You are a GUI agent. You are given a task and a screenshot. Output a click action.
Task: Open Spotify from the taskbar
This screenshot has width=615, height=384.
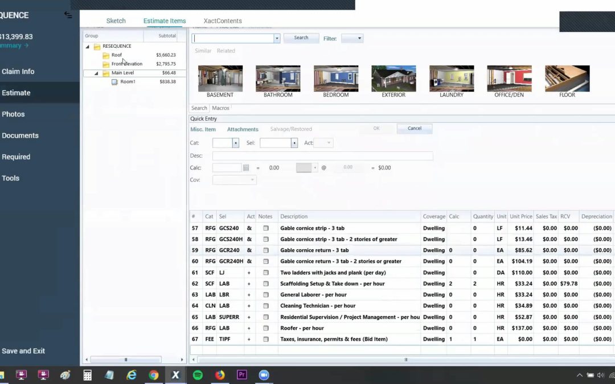pyautogui.click(x=198, y=375)
